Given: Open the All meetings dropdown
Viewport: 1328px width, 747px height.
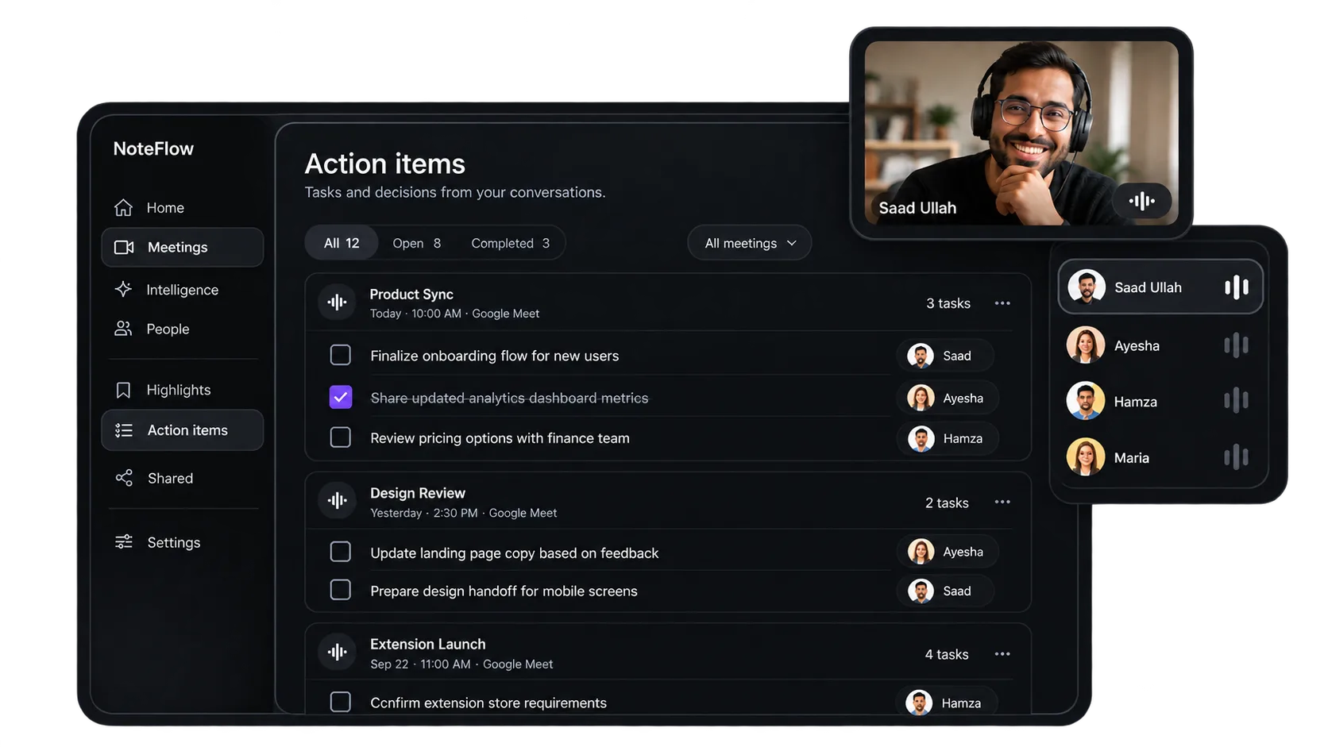Looking at the screenshot, I should [749, 243].
